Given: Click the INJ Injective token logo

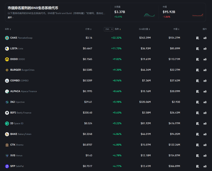Looking at the screenshot, I should (x=7, y=102).
